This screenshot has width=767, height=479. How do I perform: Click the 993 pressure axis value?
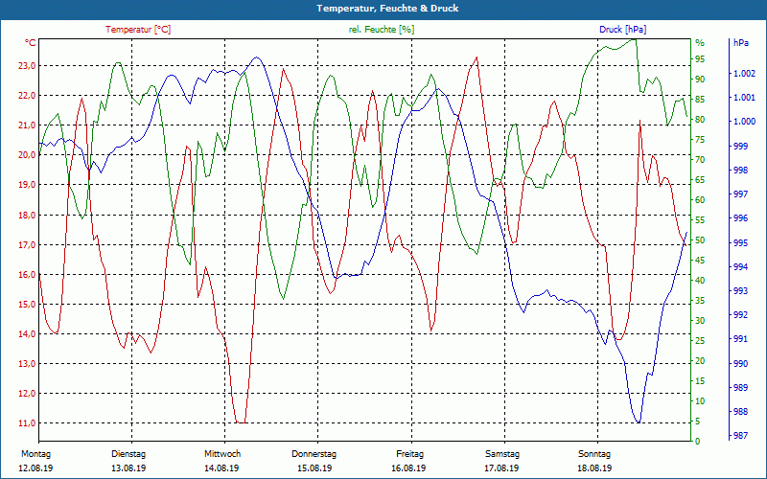740,291
